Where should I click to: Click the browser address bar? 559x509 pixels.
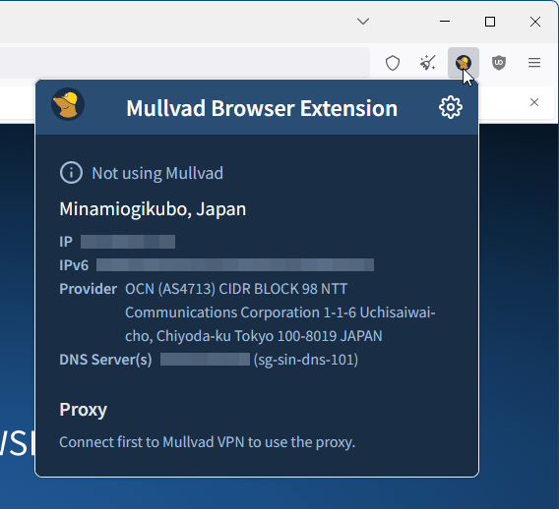click(185, 63)
